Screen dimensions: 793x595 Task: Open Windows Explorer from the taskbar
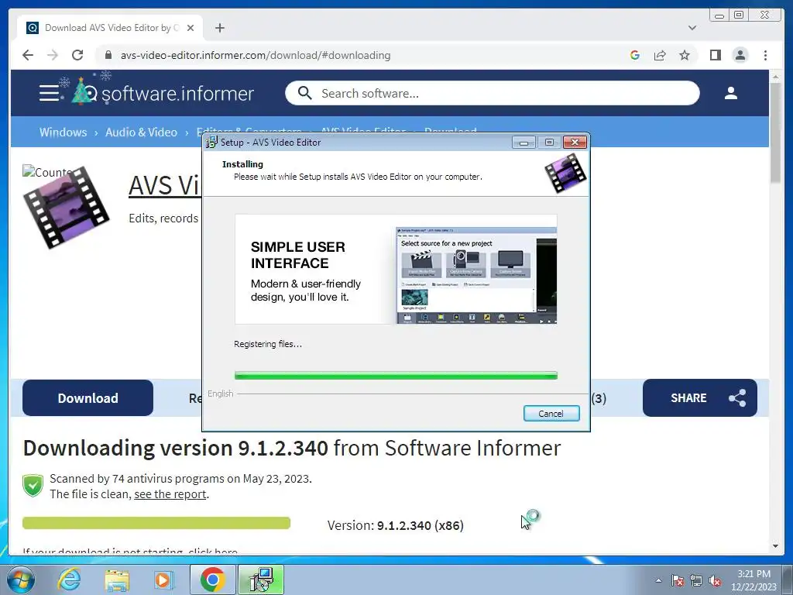point(117,580)
